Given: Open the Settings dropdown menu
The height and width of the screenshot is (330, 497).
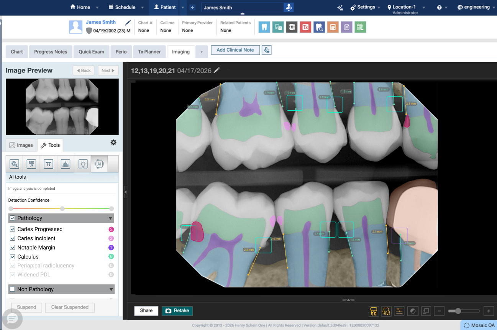Looking at the screenshot, I should (x=366, y=7).
